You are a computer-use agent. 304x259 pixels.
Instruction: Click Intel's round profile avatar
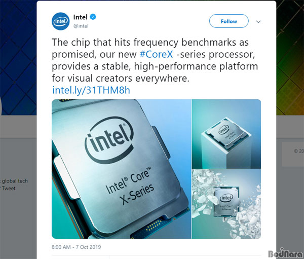click(x=61, y=21)
